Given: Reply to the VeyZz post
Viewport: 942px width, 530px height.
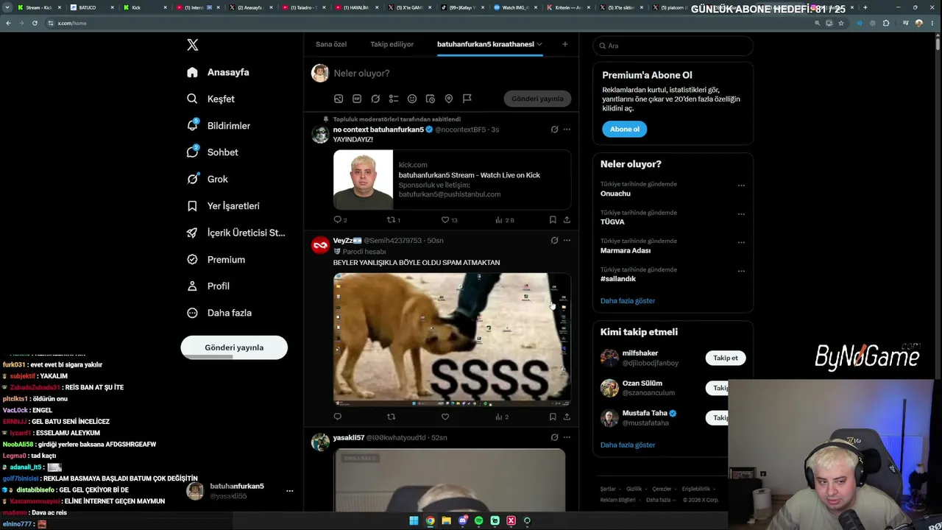Looking at the screenshot, I should coord(338,417).
